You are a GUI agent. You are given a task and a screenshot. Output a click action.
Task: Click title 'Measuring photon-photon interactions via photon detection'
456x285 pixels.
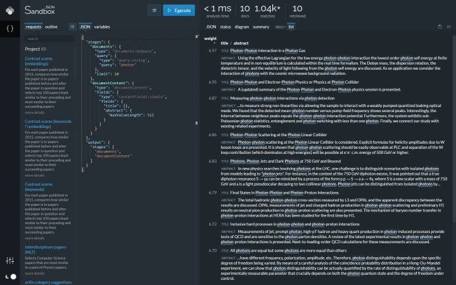pyautogui.click(x=282, y=98)
